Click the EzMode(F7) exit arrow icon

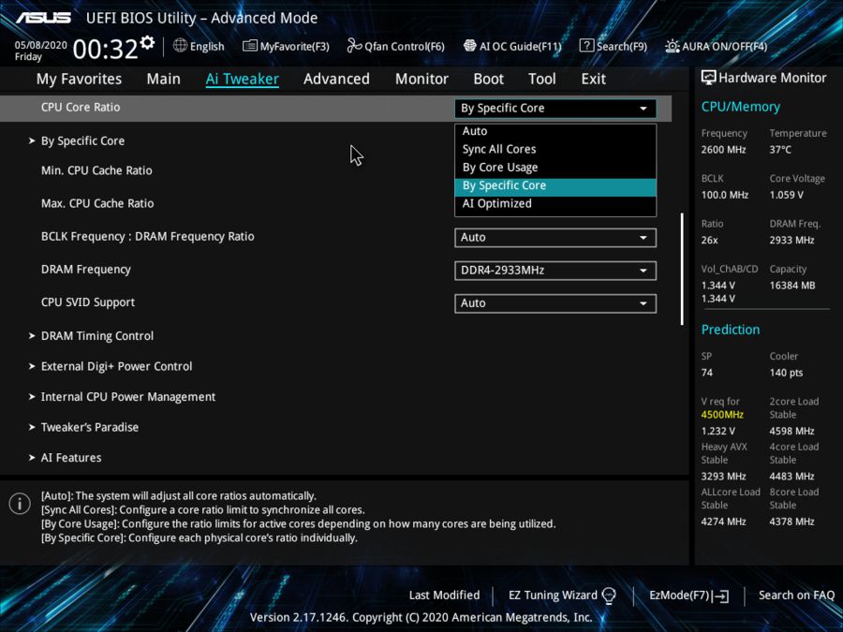[x=720, y=595]
